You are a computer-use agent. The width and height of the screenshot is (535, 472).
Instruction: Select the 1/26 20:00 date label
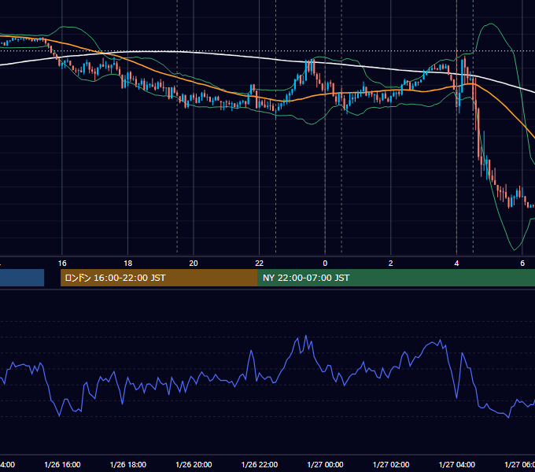pyautogui.click(x=194, y=464)
